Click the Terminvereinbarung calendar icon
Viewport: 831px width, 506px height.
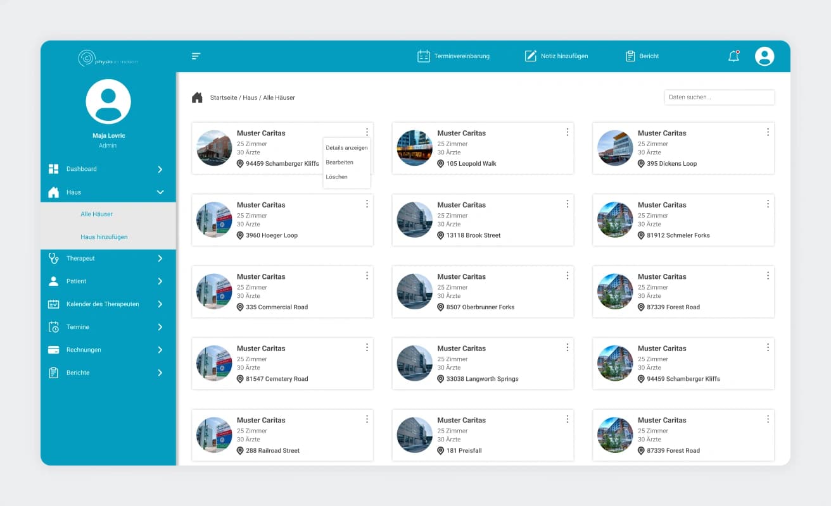click(424, 56)
